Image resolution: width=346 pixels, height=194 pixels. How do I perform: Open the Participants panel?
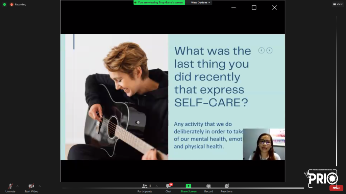(145, 186)
